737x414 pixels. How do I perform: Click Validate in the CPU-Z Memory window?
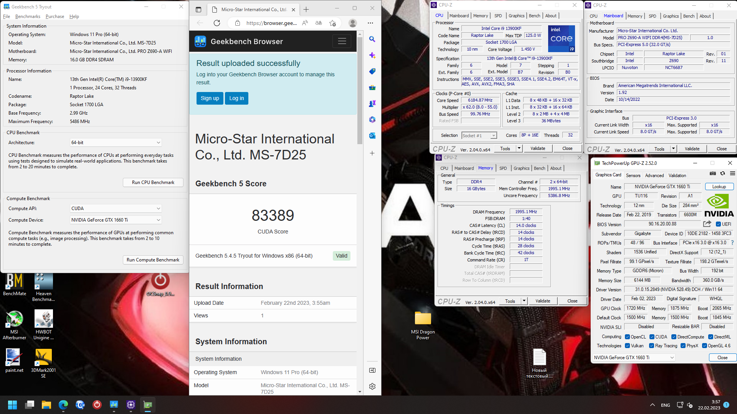(543, 301)
